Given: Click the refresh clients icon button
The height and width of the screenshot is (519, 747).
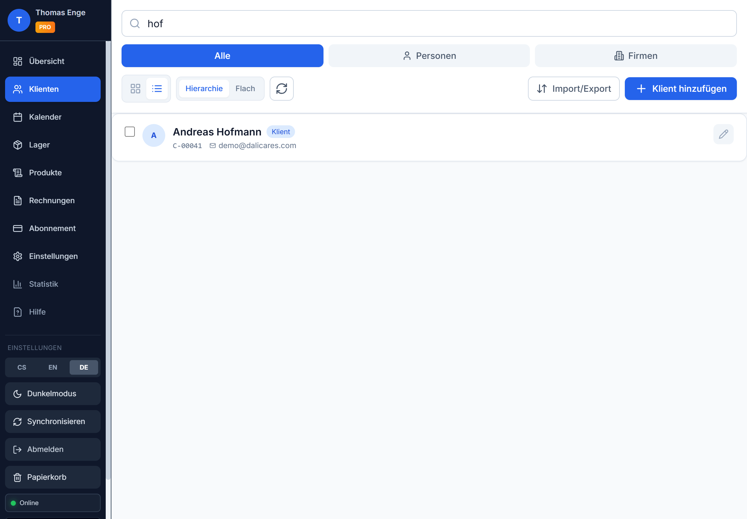Looking at the screenshot, I should 281,88.
